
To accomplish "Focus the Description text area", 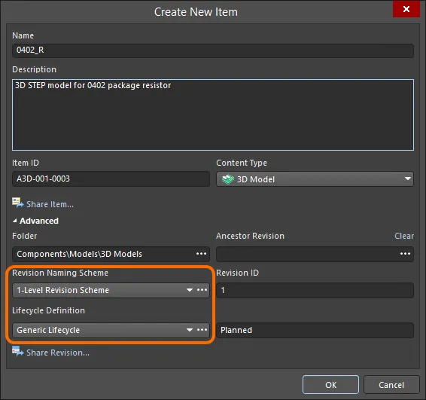I will click(213, 115).
